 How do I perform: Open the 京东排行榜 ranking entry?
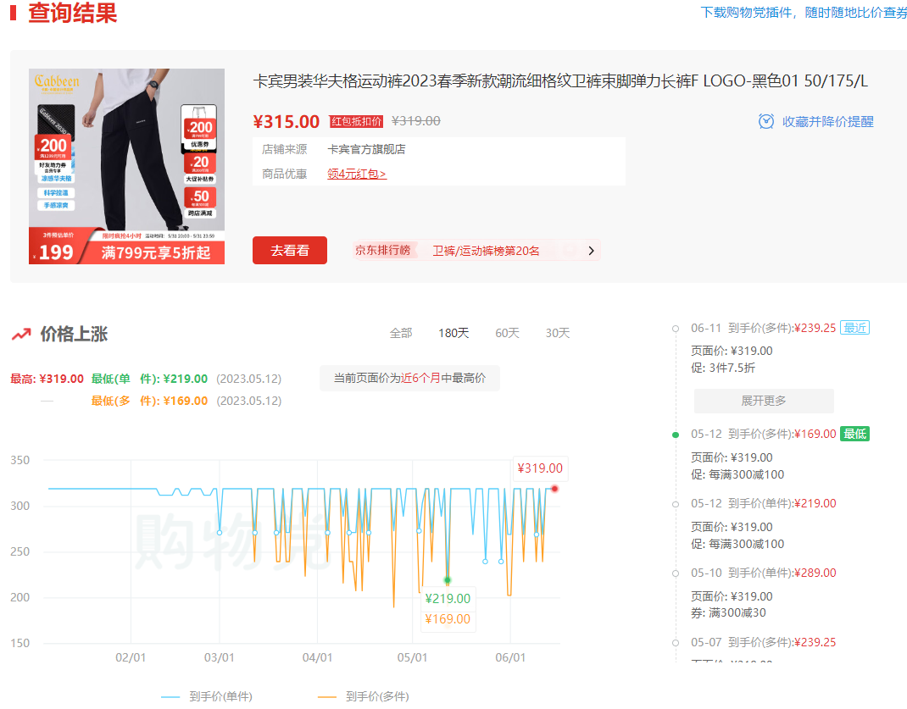pyautogui.click(x=382, y=250)
